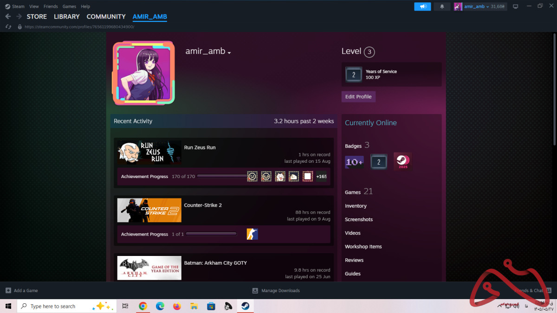Viewport: 557px width, 313px height.
Task: Open the Counter-Strike 2 game link
Action: [x=203, y=205]
